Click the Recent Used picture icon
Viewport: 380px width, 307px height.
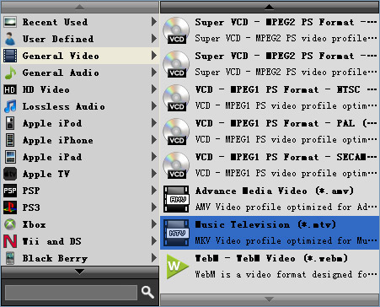[10, 22]
